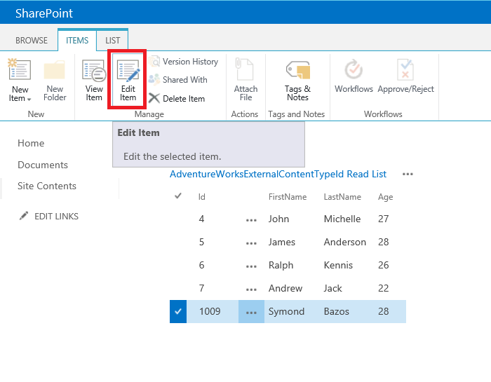Click the Workflows icon
Screen dimensions: 491x382
click(354, 69)
